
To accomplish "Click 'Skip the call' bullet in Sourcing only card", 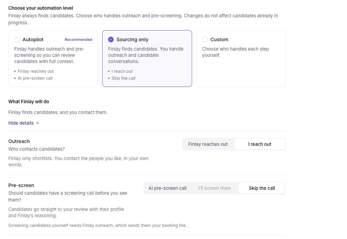I will pos(124,78).
